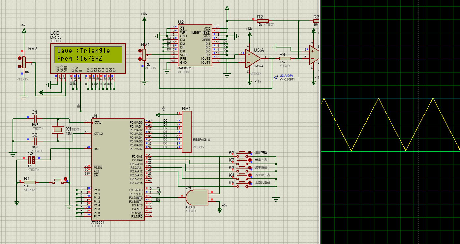Click the reset push-button switch beside R1
Viewport: 460px width, 244px height.
[58, 181]
